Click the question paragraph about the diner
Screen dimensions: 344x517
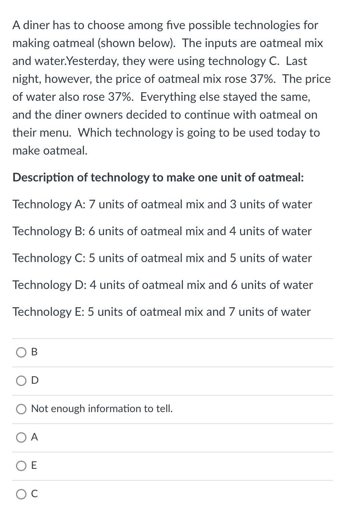pos(171,88)
